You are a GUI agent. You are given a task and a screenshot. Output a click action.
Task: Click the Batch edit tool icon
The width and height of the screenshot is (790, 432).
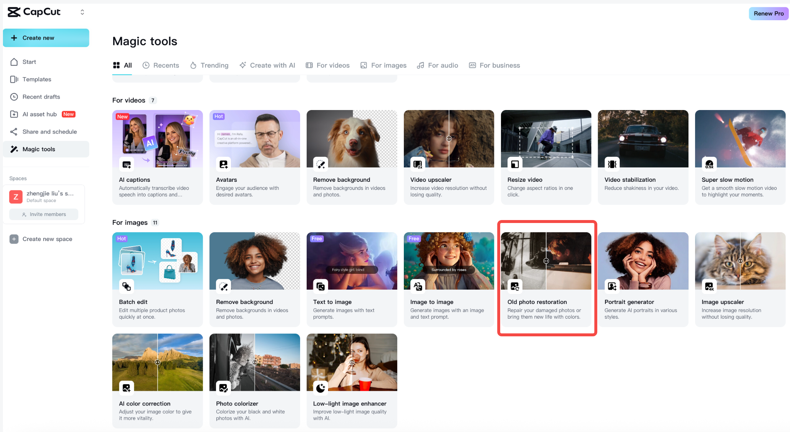point(127,287)
